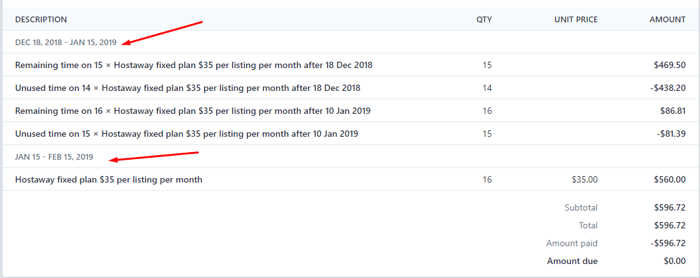Select the Dec 18, 2018 - Jan 15, 2019 period label

(66, 43)
